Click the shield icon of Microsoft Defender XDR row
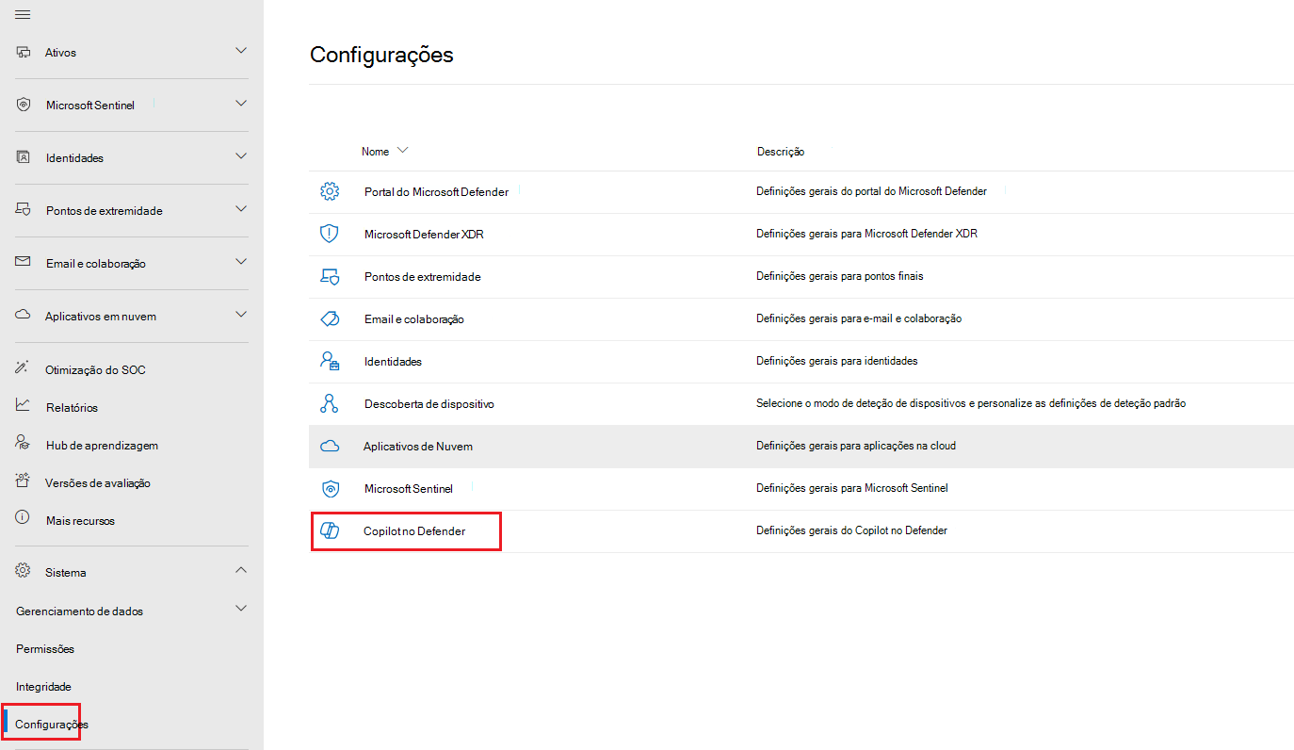Image resolution: width=1294 pixels, height=750 pixels. pyautogui.click(x=330, y=234)
